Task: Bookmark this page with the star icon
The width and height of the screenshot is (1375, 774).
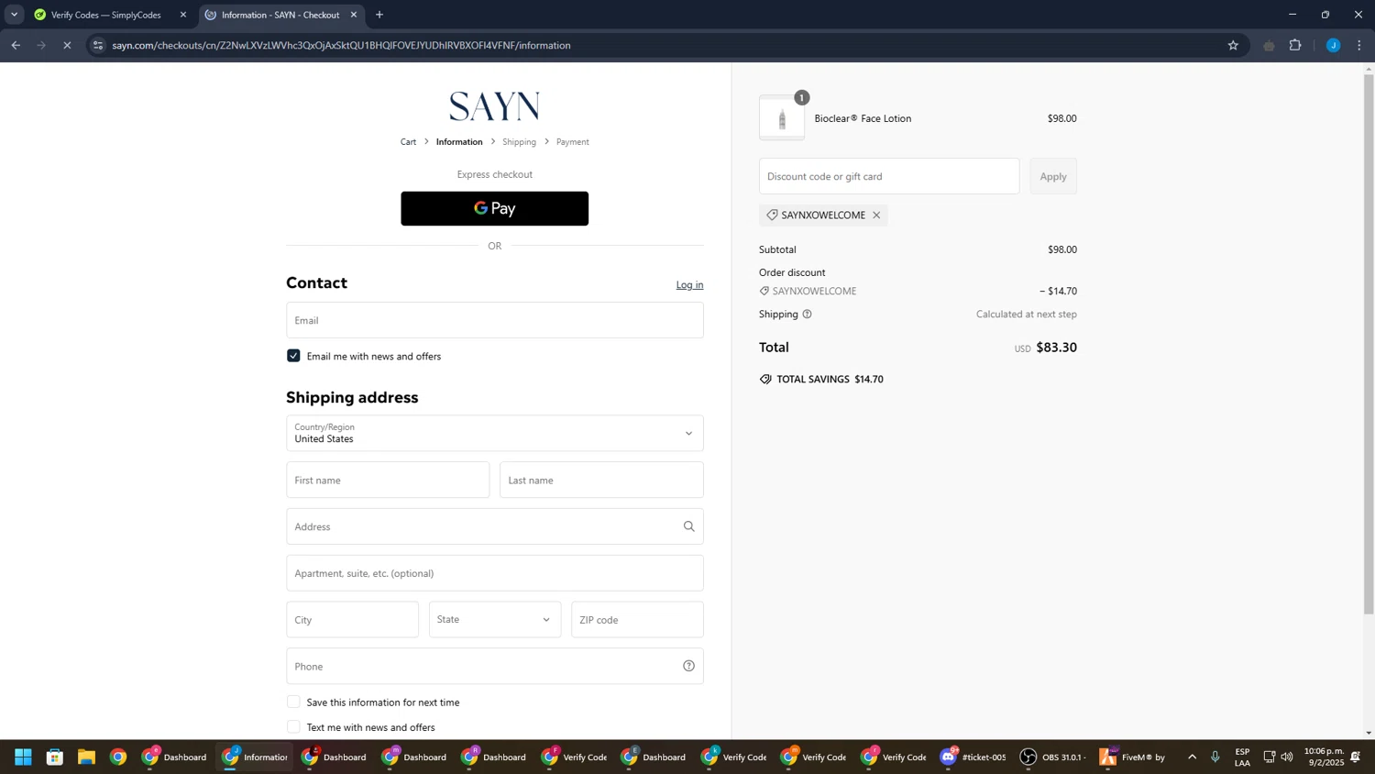Action: (x=1233, y=45)
